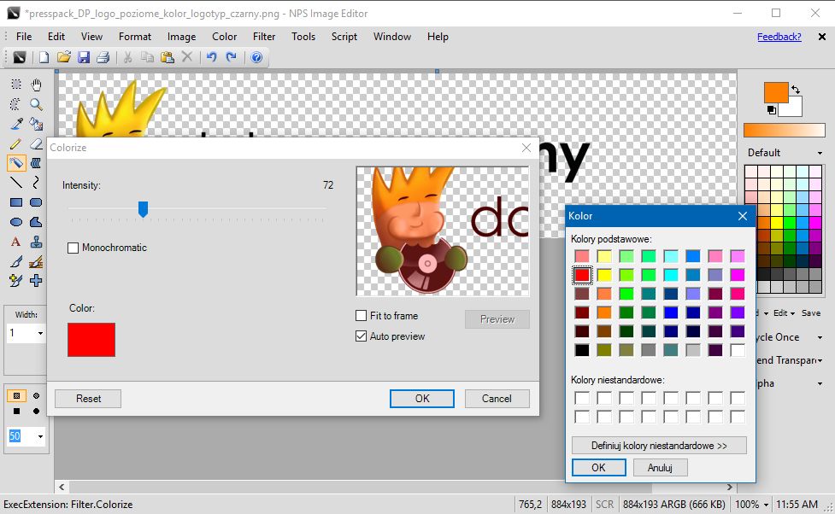Viewport: 835px width, 514px height.
Task: Select the Paint bucket fill tool
Action: [36, 124]
